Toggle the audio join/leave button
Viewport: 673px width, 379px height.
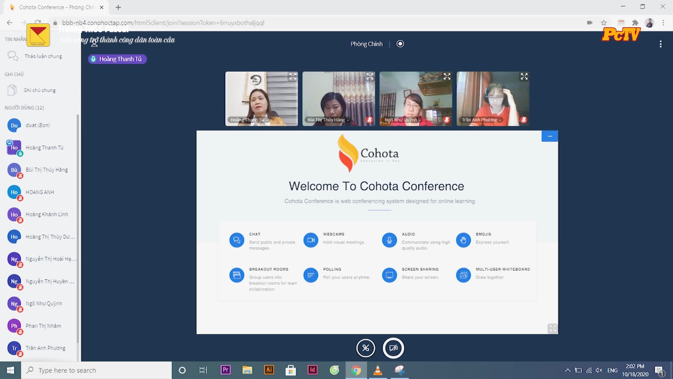[x=366, y=348]
